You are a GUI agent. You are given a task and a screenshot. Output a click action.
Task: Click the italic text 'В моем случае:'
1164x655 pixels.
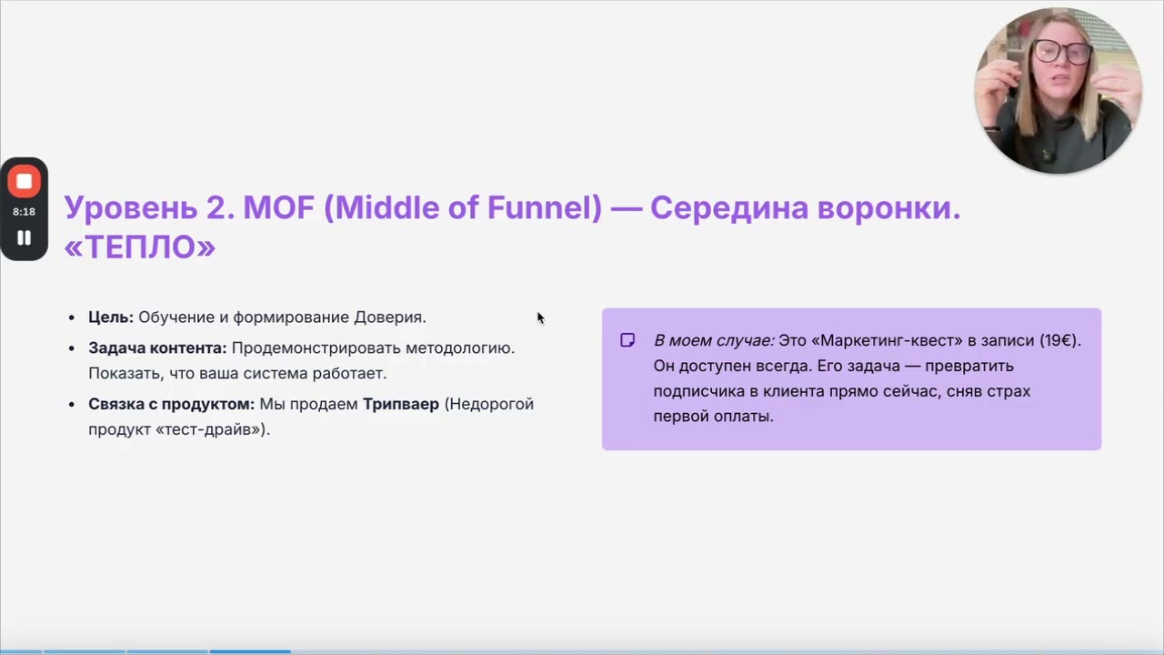(714, 340)
